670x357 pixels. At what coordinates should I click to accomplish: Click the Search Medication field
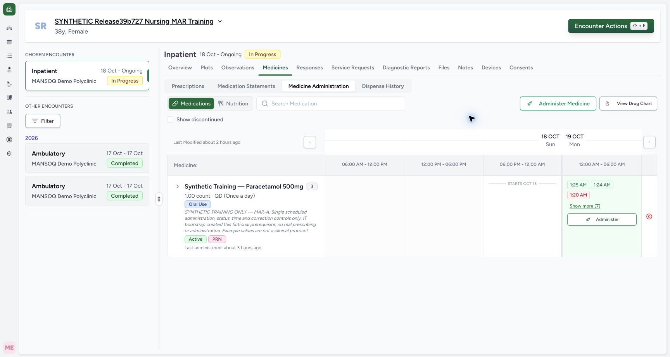331,103
